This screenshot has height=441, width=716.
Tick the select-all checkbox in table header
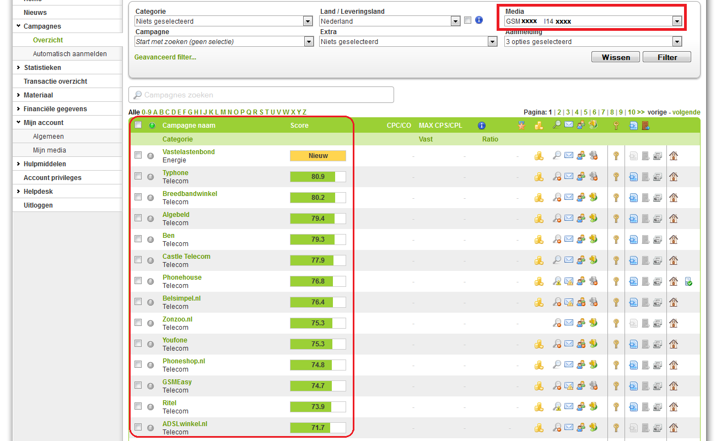(x=138, y=125)
